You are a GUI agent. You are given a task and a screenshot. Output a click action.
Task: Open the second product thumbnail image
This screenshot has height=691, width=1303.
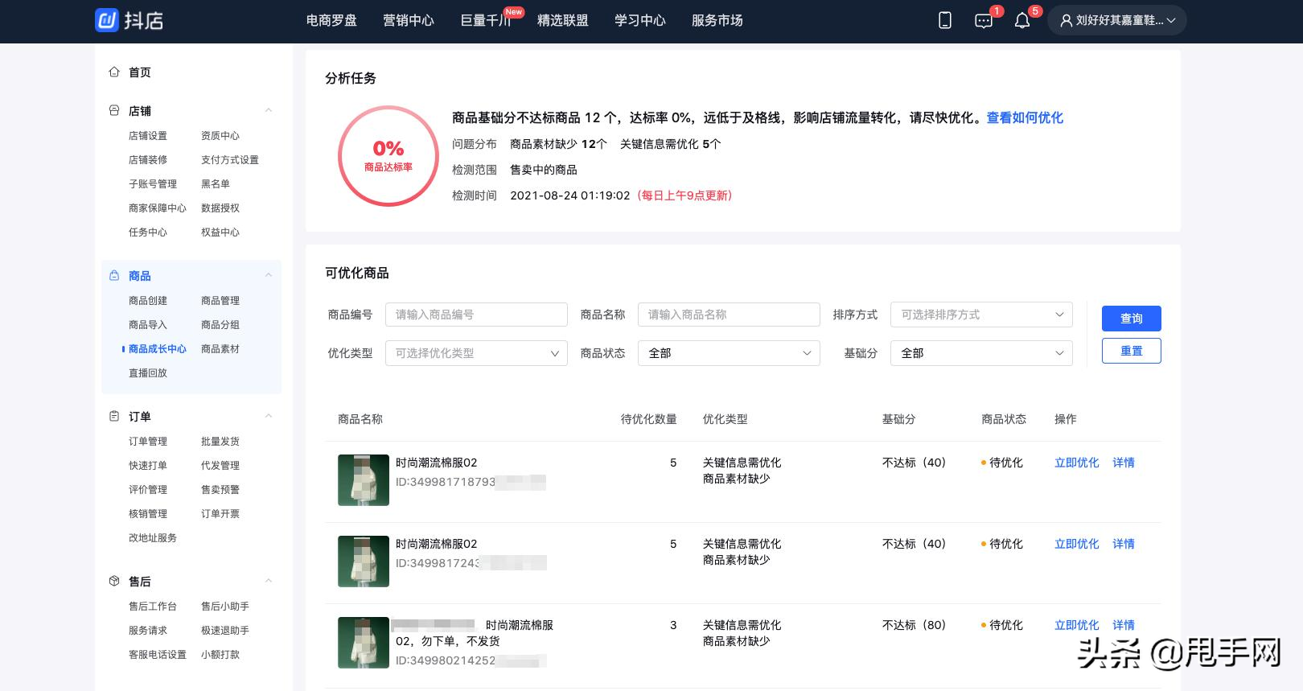364,561
